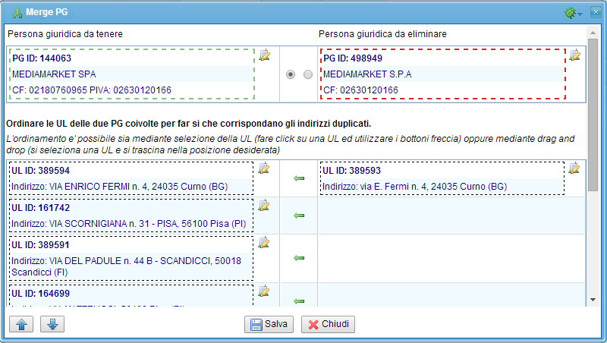Screen dimensions: 607x343
Task: Click green merge arrow for UL 389594
Action: (299, 178)
